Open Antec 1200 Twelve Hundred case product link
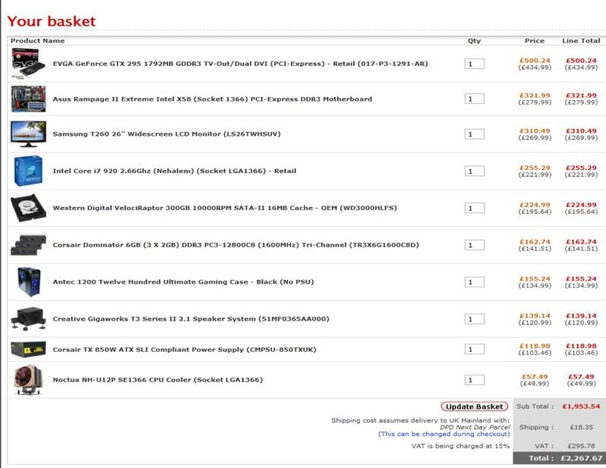Image resolution: width=606 pixels, height=468 pixels. point(183,282)
